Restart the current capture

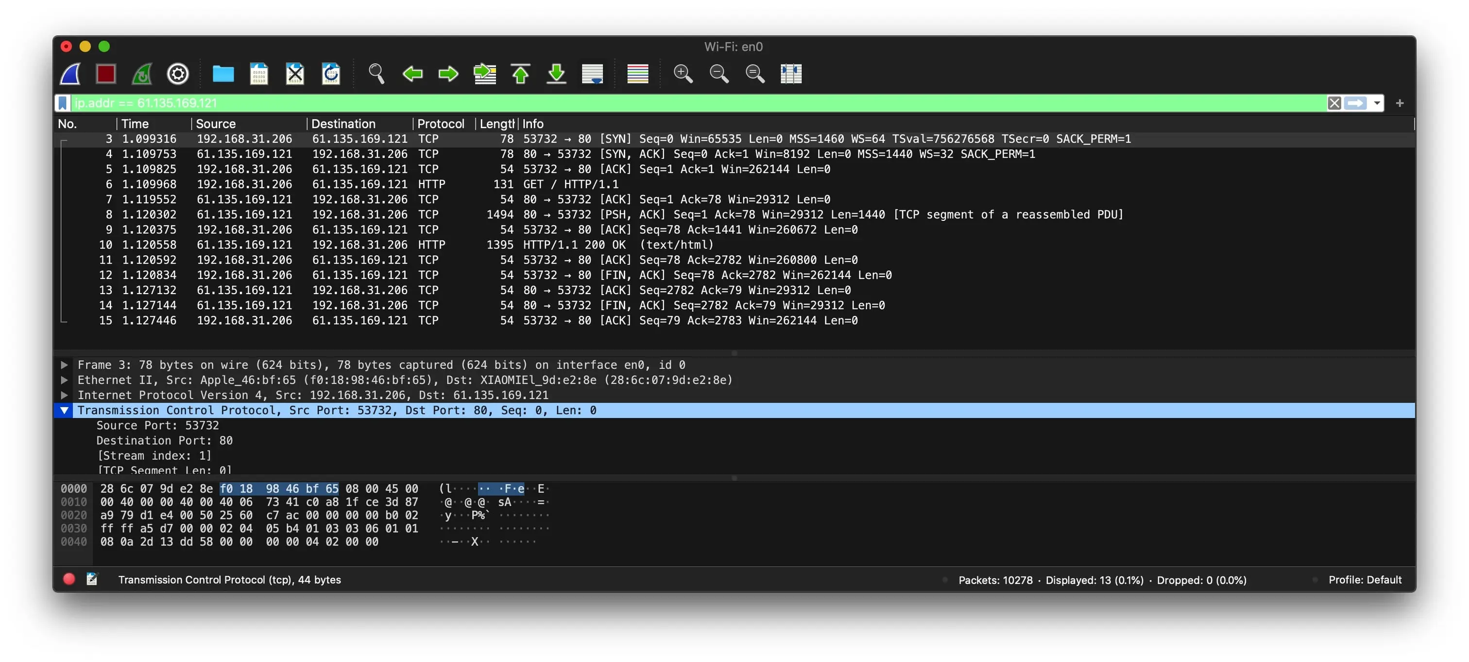point(142,73)
